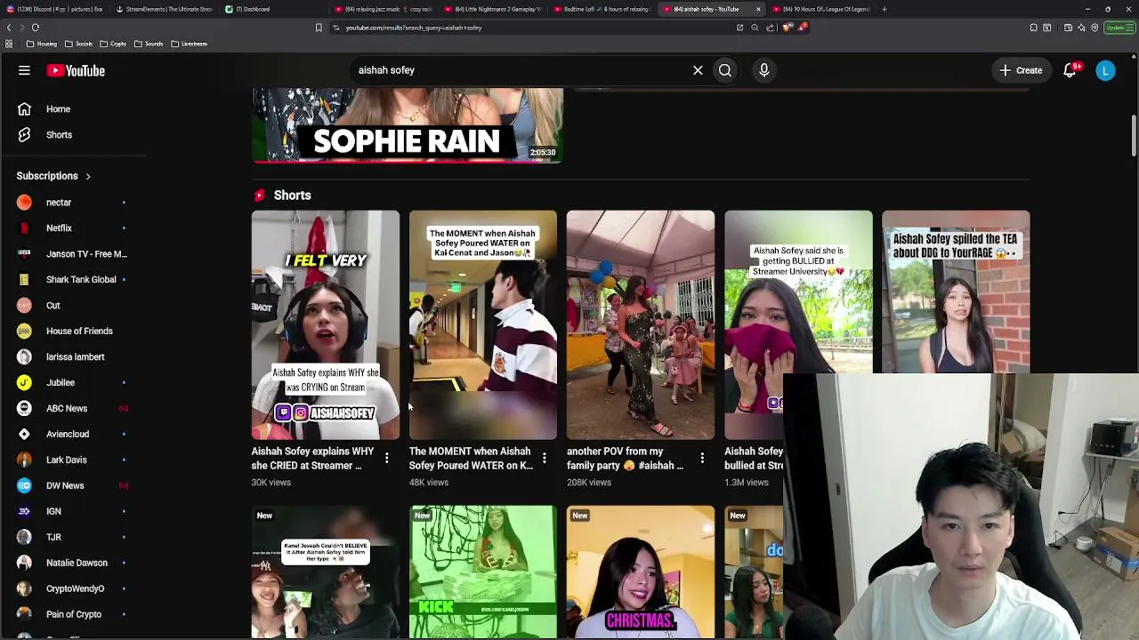The width and height of the screenshot is (1139, 640).
Task: Click the Create button
Action: (1021, 70)
